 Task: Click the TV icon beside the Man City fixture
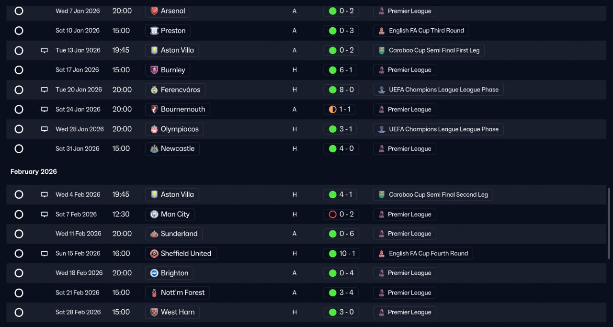pos(45,214)
